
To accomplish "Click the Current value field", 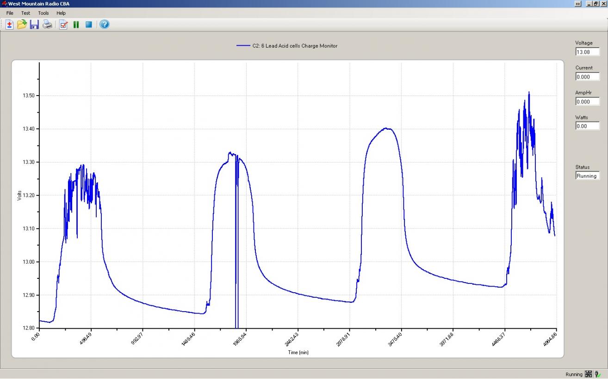I will click(588, 77).
